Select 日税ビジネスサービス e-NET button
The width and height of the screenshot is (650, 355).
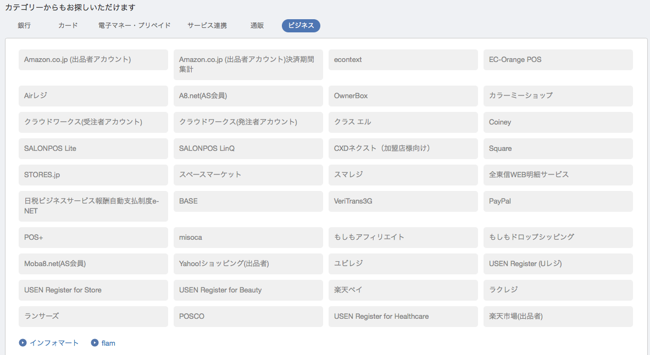tap(93, 206)
